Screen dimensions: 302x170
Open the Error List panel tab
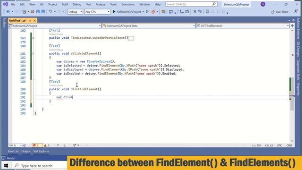(x=13, y=151)
